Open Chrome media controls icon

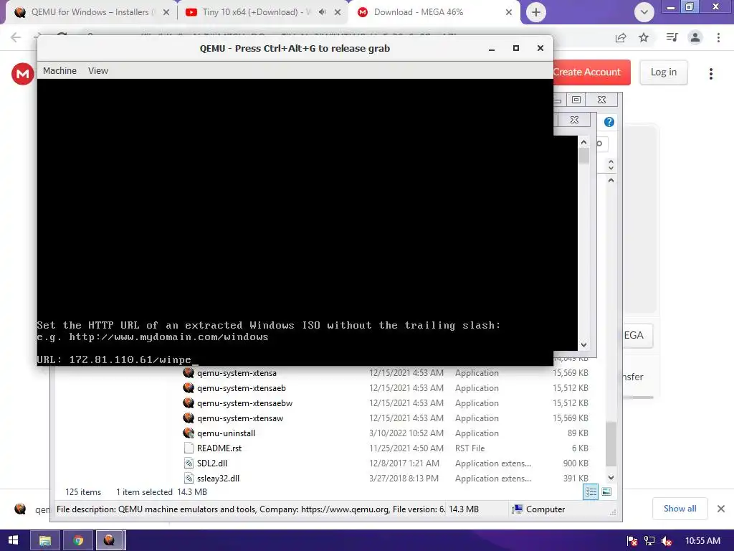[x=672, y=37]
